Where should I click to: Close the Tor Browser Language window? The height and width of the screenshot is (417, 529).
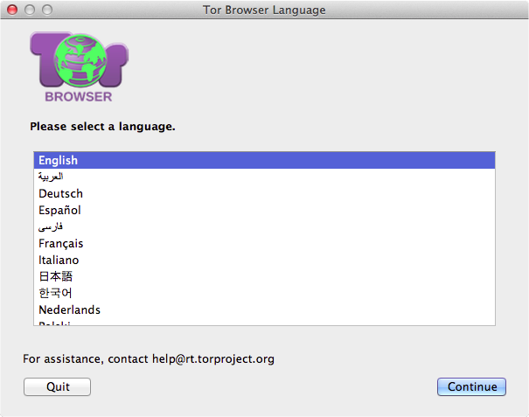(x=12, y=10)
